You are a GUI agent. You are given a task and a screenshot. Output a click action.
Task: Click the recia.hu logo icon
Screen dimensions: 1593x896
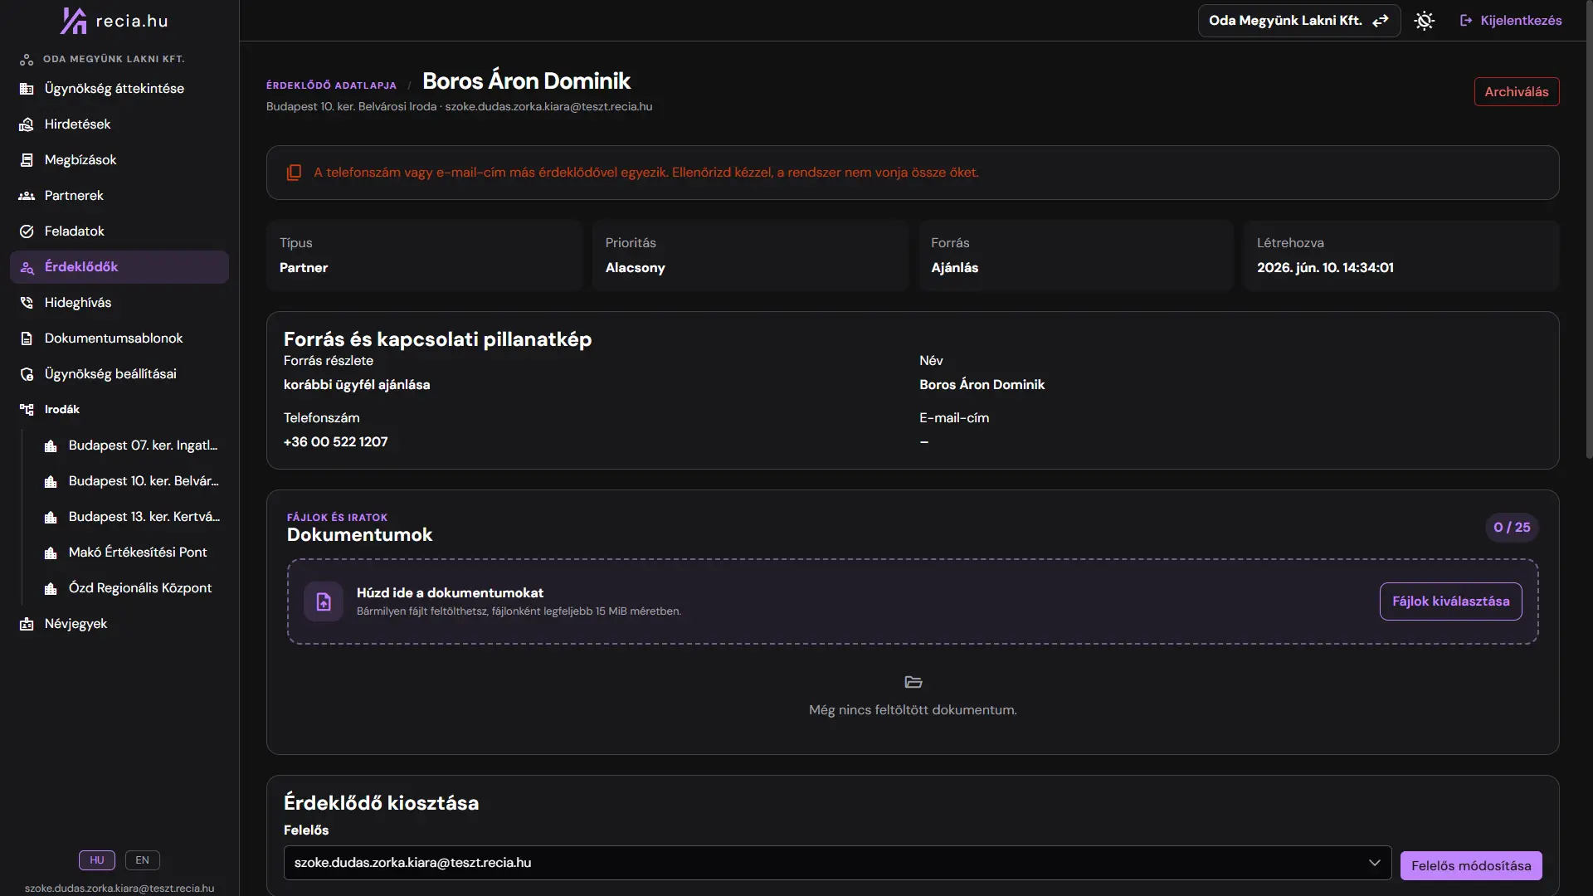(74, 21)
